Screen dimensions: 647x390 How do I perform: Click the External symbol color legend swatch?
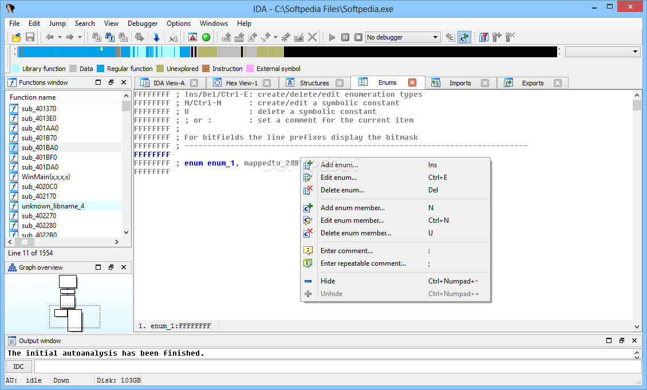tap(250, 69)
